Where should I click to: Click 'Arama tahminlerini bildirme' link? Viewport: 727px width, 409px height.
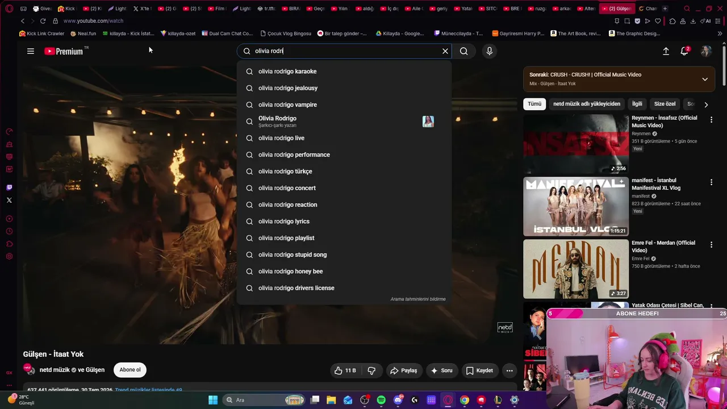click(418, 299)
